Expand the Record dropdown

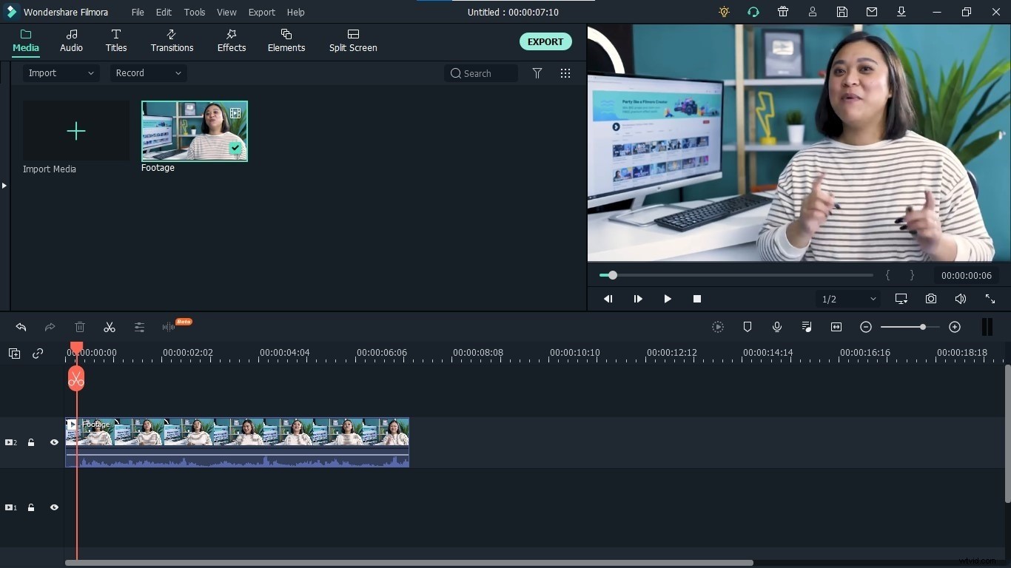click(147, 73)
